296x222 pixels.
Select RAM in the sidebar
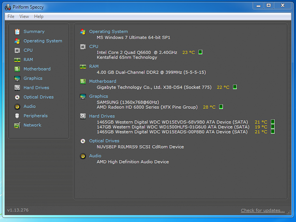(28, 60)
